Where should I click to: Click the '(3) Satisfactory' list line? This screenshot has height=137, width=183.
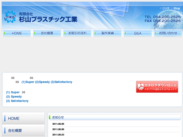(x=17, y=101)
